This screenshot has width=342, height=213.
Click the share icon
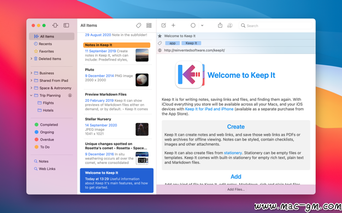tap(220, 26)
